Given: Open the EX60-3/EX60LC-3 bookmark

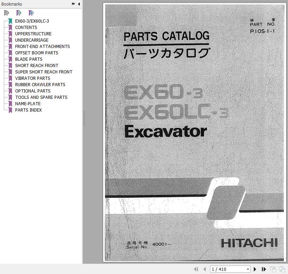Looking at the screenshot, I should [32, 21].
